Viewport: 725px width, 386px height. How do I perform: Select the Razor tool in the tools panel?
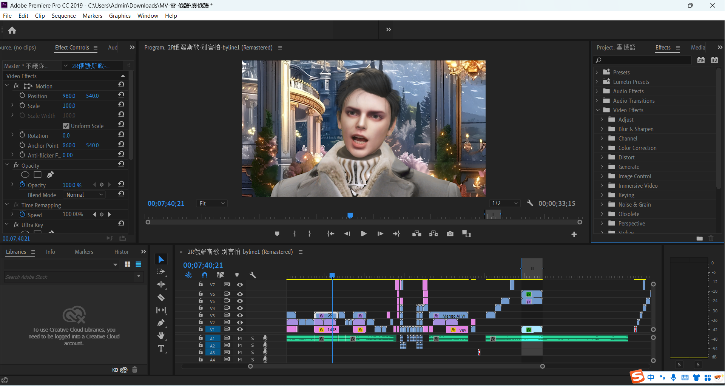[x=161, y=298]
